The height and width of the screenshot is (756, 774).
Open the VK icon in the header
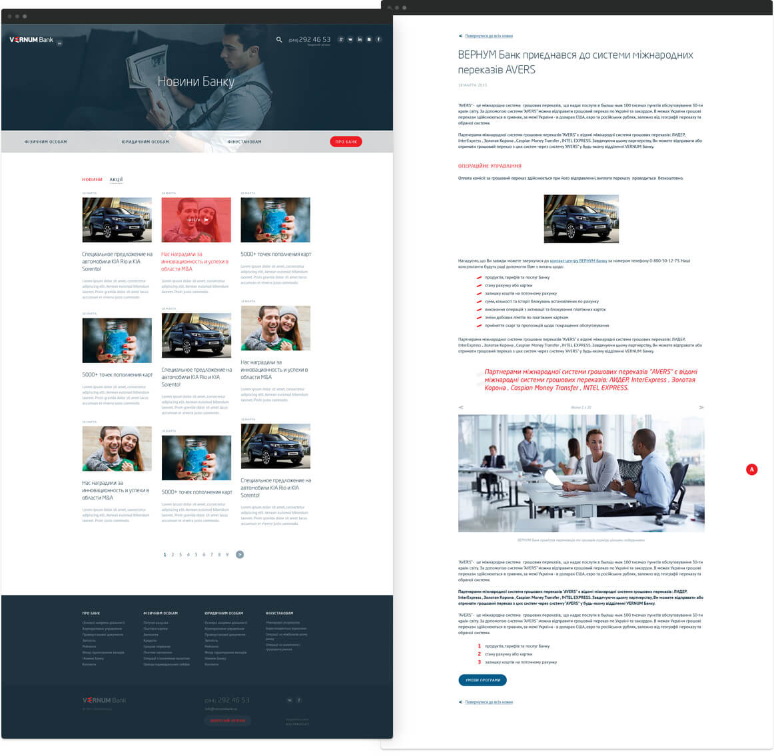click(350, 39)
